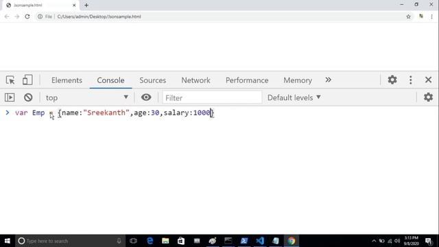Select the inspect element picker icon
Image resolution: width=439 pixels, height=247 pixels.
[x=10, y=80]
